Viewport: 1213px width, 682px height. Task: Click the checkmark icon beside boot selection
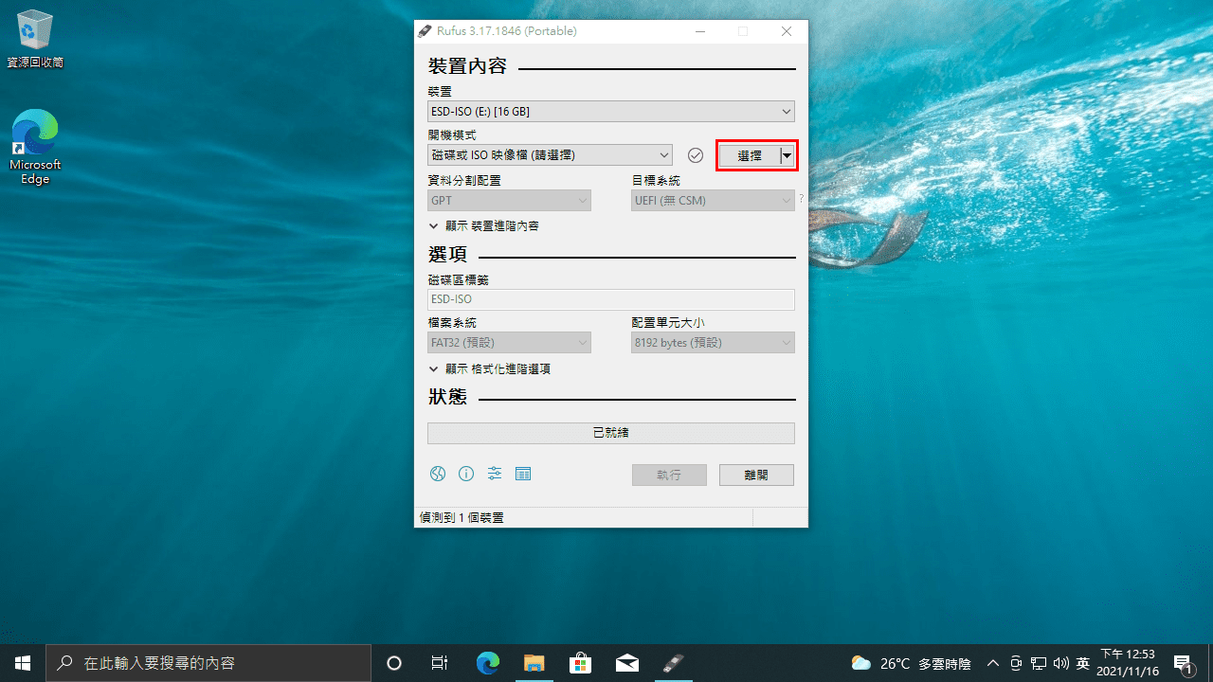pyautogui.click(x=696, y=154)
